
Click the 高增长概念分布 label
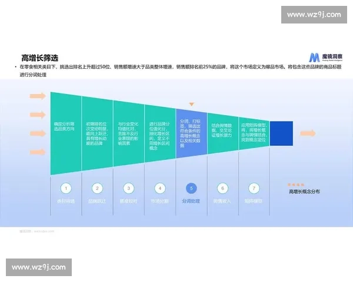pyautogui.click(x=304, y=192)
